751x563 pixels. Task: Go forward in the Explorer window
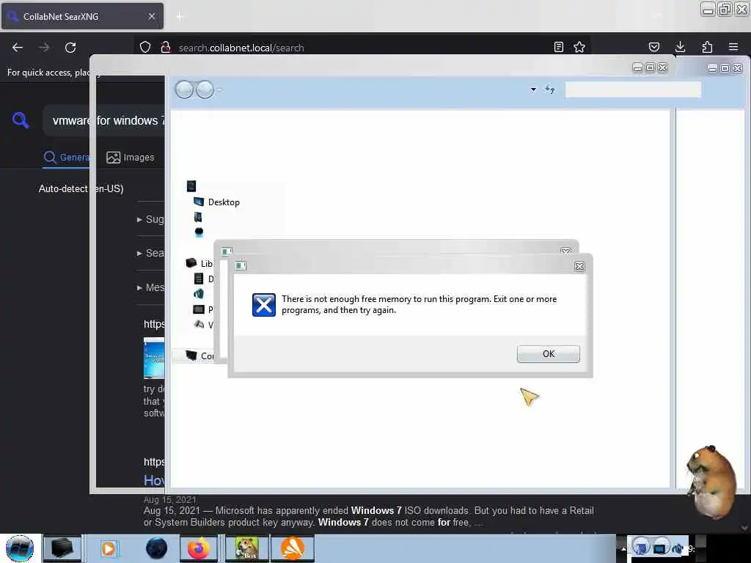(x=205, y=89)
